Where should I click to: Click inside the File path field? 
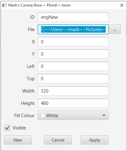tap(73, 30)
